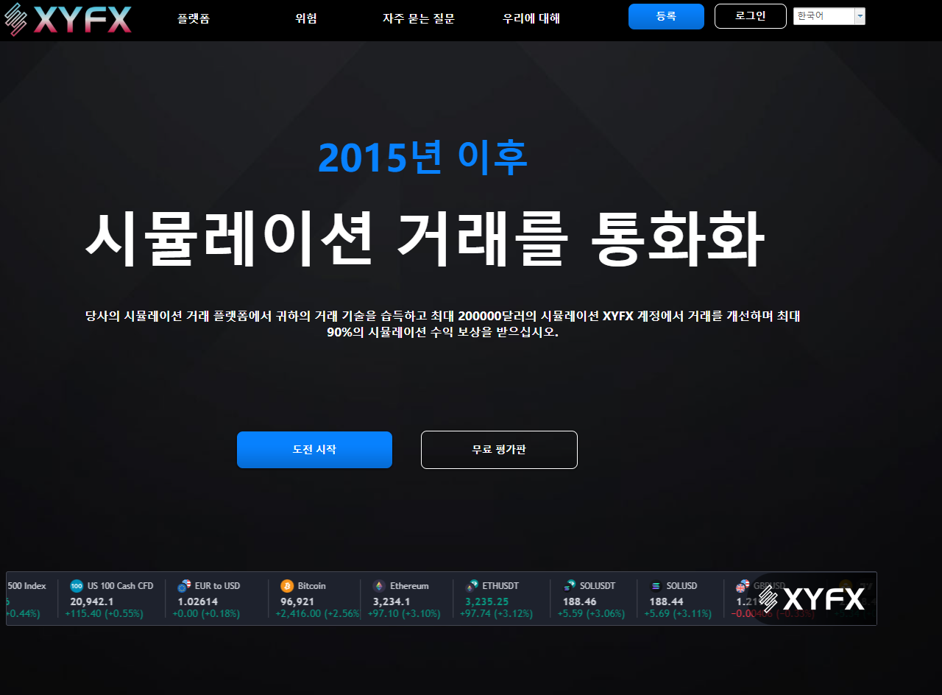The image size is (942, 695).
Task: Click the EUR to USD flag icon
Action: point(184,586)
